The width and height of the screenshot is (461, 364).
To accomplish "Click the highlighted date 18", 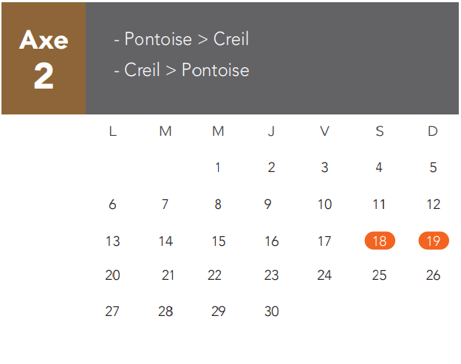I will click(380, 241).
